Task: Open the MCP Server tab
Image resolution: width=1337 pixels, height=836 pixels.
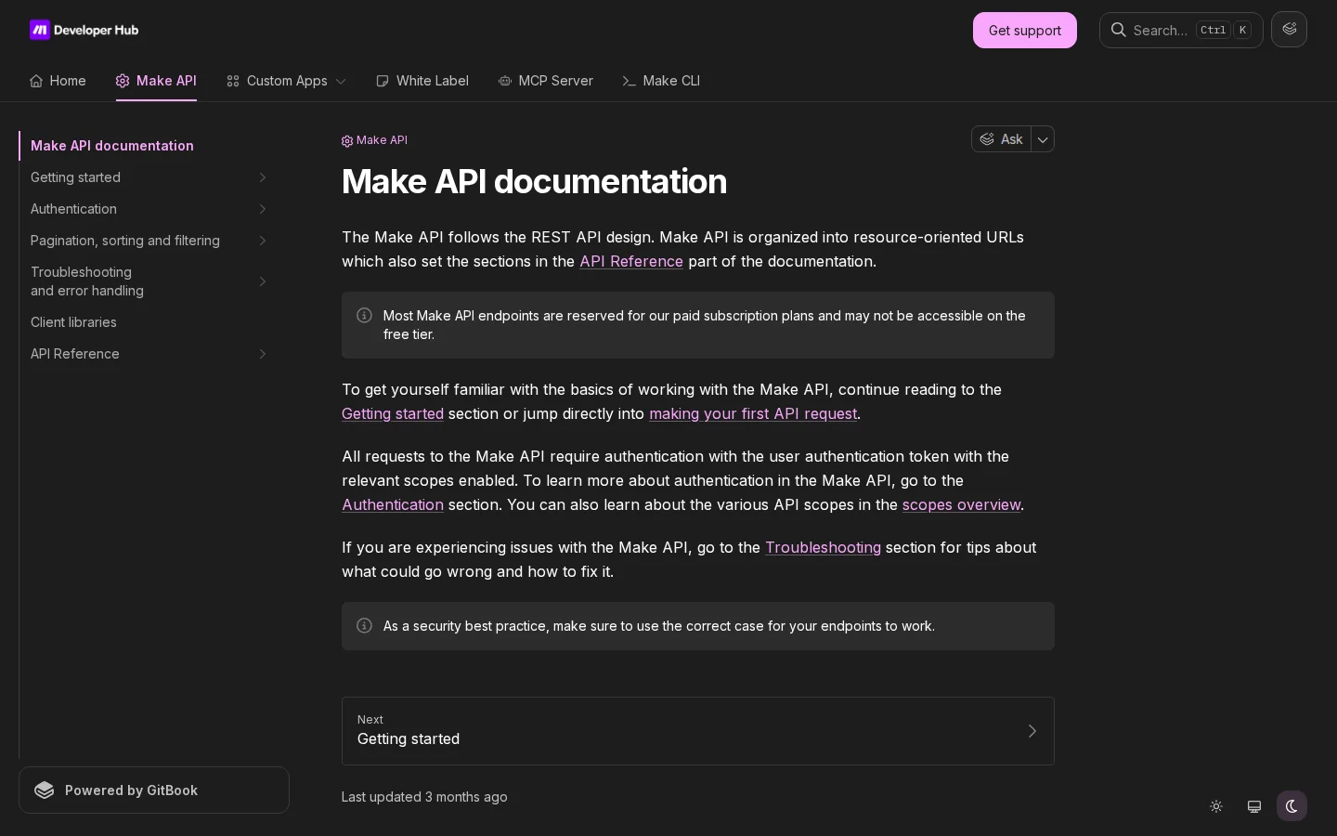Action: (x=546, y=81)
